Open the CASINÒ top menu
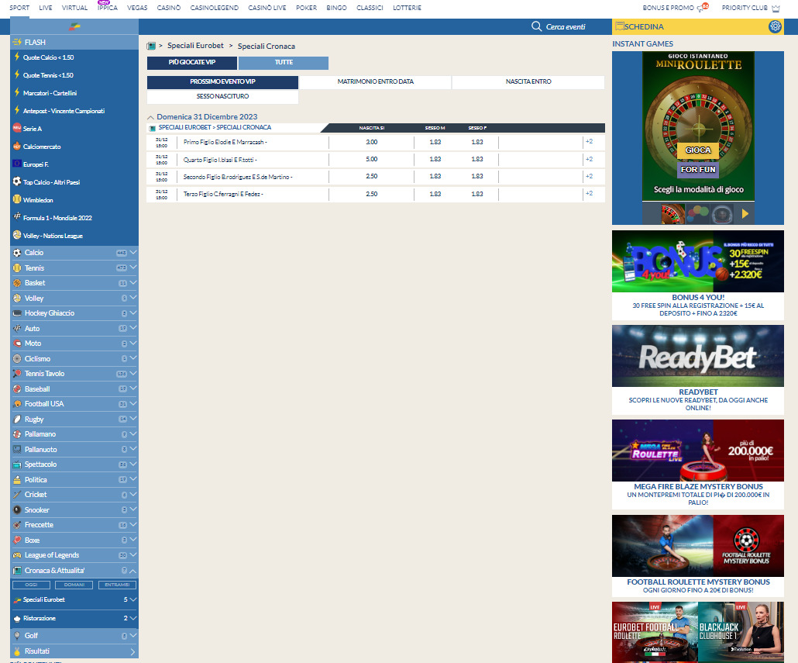This screenshot has width=798, height=663. (x=168, y=8)
